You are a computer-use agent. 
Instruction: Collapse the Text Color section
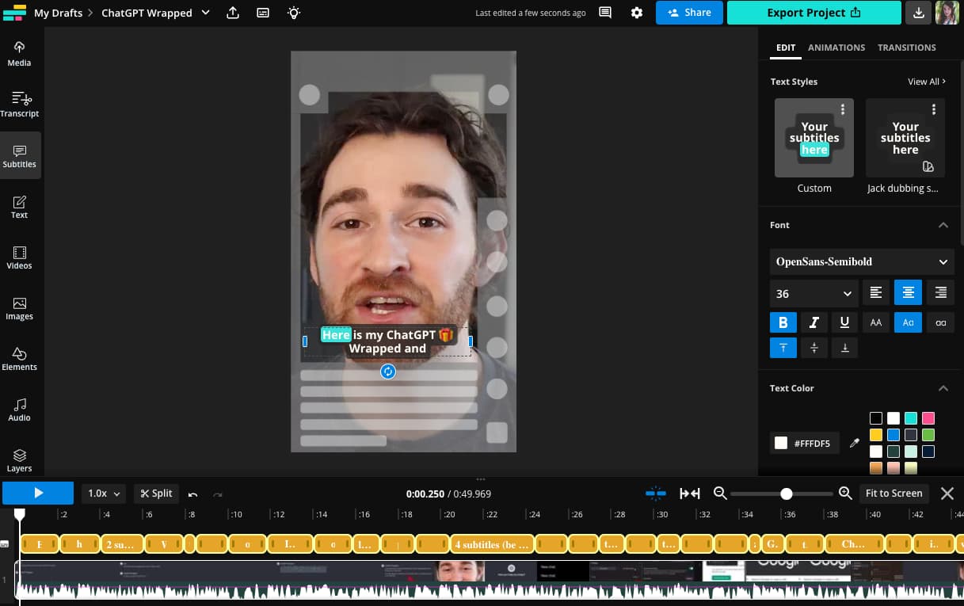pyautogui.click(x=943, y=388)
